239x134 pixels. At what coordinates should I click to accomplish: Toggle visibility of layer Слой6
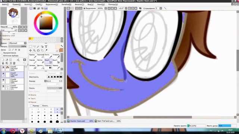(3, 80)
